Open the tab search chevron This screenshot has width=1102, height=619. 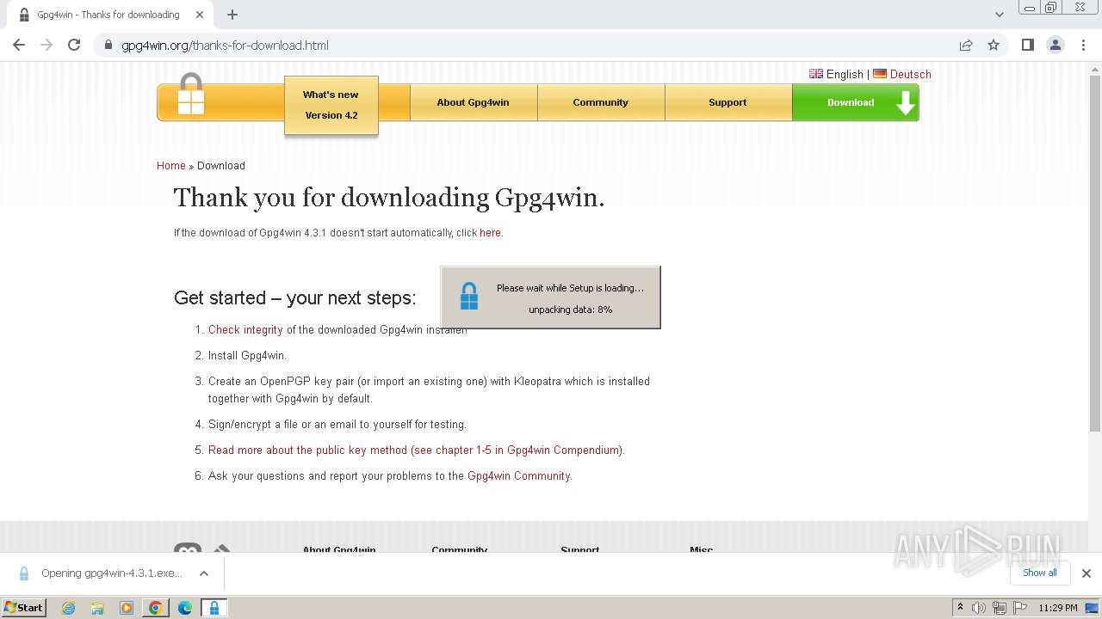(999, 15)
